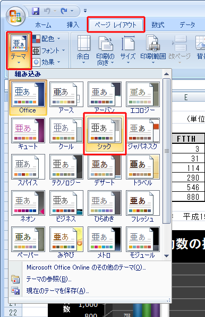Save the workbook with the floppy icon
The width and height of the screenshot is (205, 317).
tap(36, 11)
